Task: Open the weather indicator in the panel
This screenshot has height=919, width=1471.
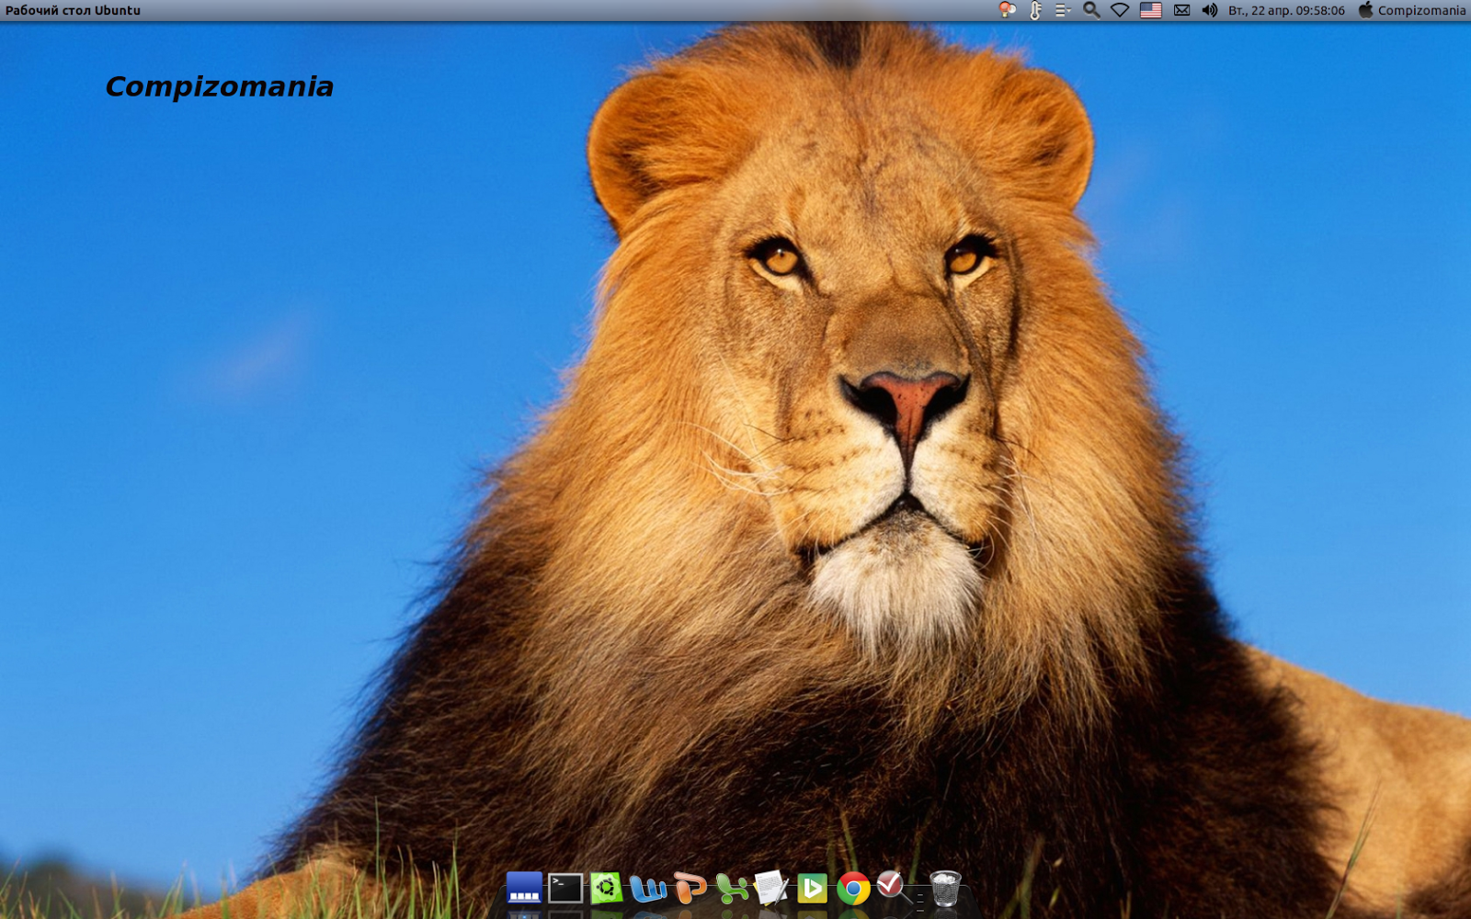Action: click(1008, 10)
